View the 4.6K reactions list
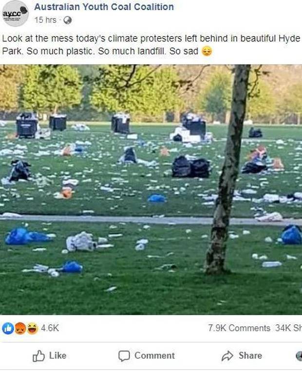 pyautogui.click(x=50, y=328)
